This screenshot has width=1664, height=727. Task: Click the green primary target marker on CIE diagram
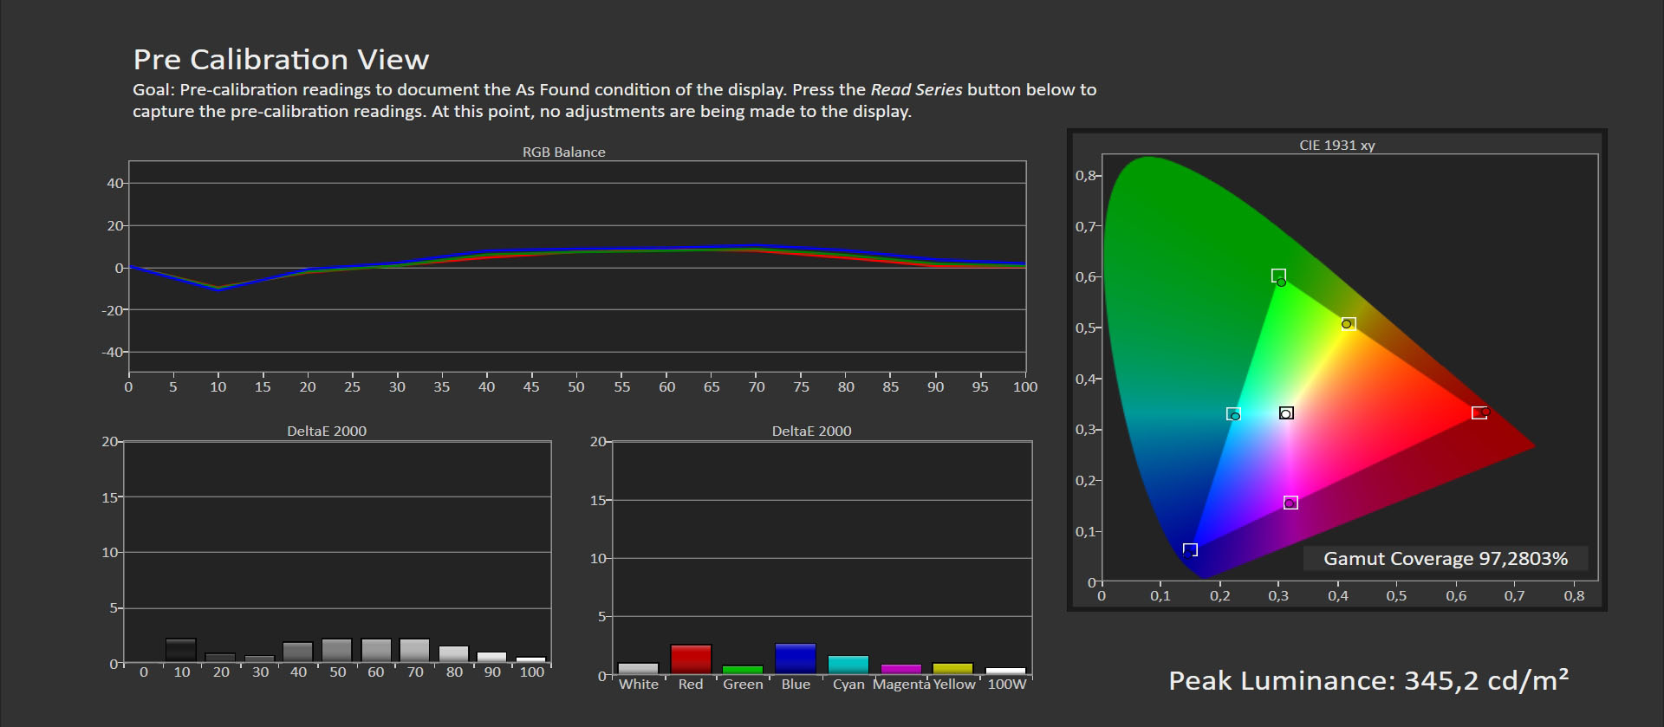pyautogui.click(x=1278, y=276)
